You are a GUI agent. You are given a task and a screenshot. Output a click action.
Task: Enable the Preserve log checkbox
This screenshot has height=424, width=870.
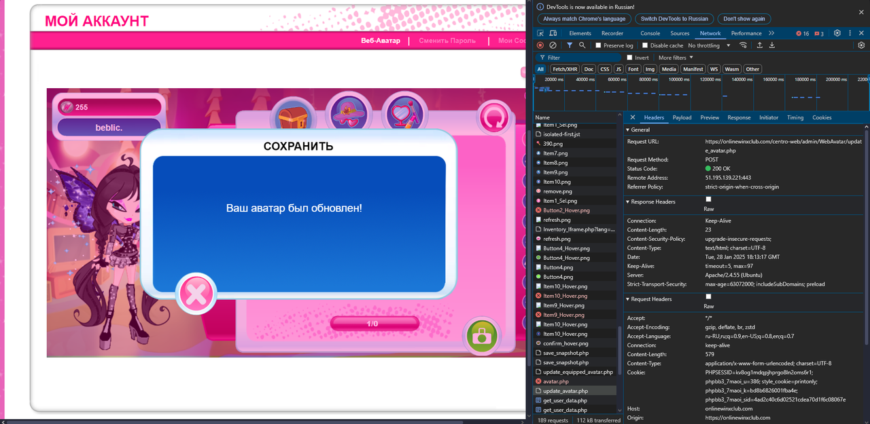598,45
